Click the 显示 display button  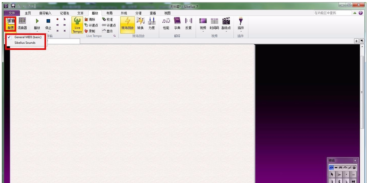[x=107, y=31]
